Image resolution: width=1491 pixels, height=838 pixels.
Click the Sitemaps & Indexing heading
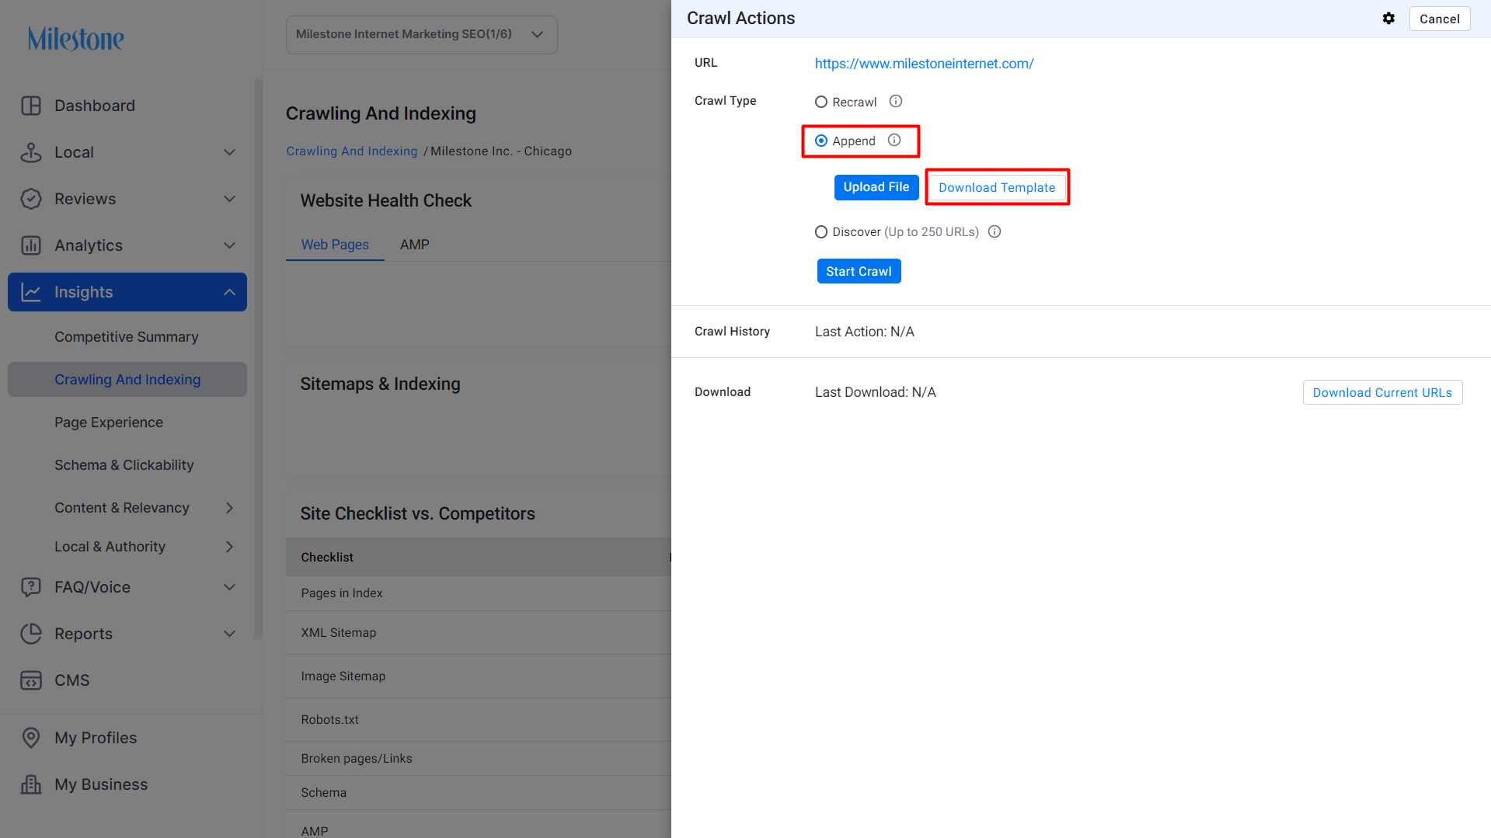point(380,384)
